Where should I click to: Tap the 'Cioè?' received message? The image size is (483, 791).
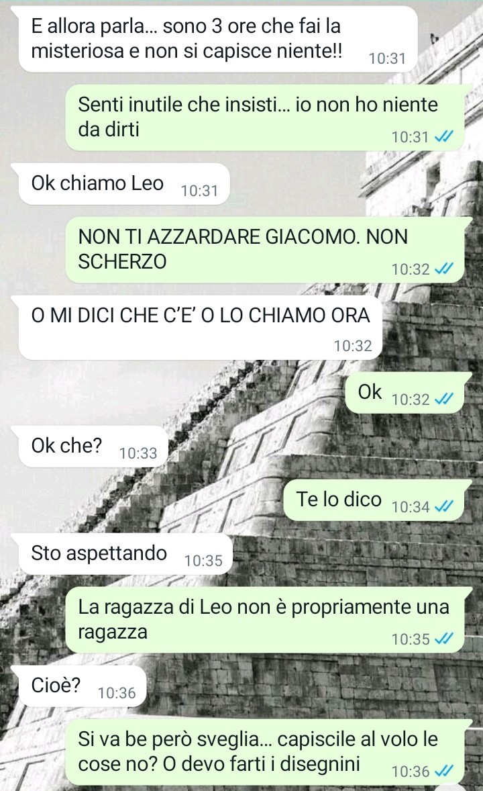click(83, 686)
